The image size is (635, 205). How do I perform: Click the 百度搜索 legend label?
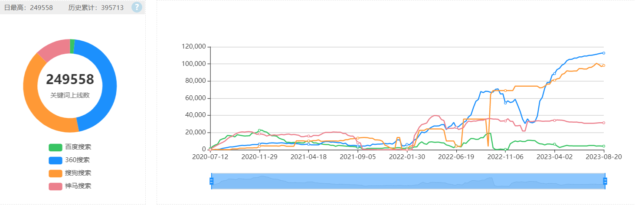coord(78,147)
